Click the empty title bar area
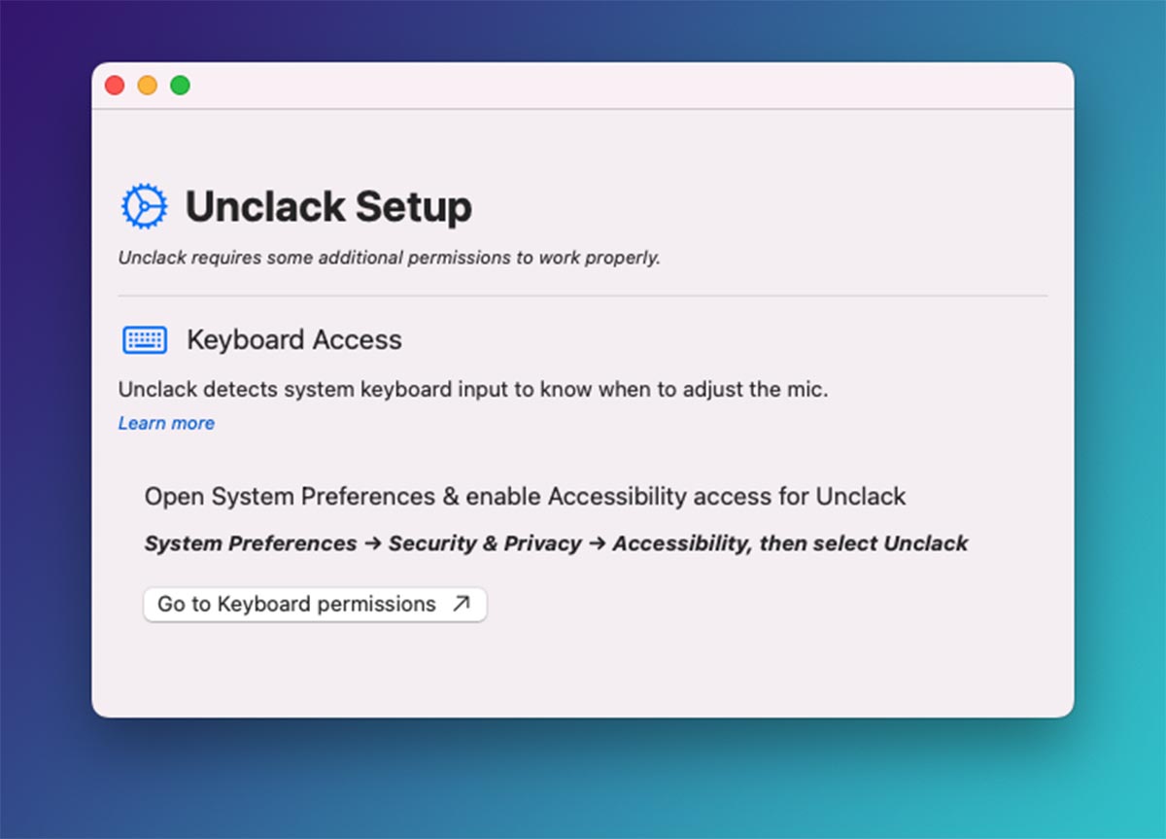1166x839 pixels. pos(622,86)
